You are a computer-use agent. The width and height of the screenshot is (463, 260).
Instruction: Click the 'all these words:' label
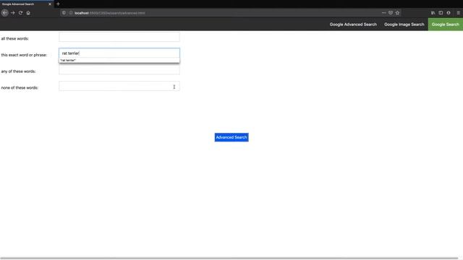point(15,38)
